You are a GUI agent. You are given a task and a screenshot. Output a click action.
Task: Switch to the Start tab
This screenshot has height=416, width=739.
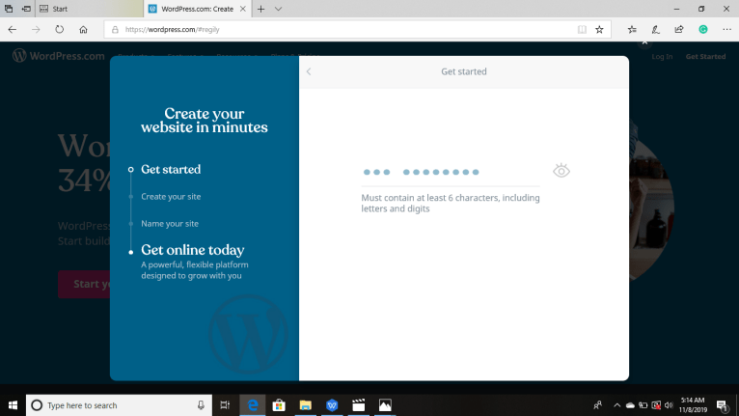point(87,9)
